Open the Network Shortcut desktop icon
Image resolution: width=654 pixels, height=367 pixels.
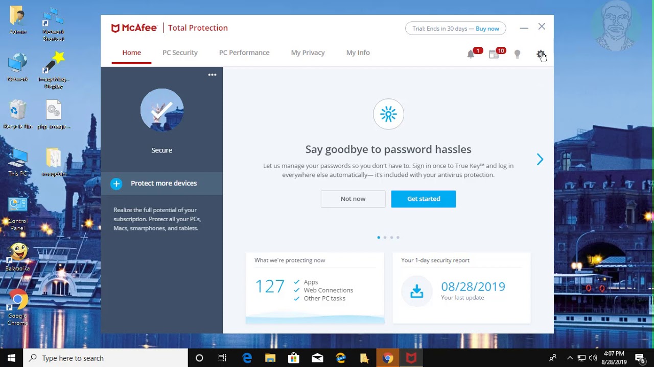(53, 23)
